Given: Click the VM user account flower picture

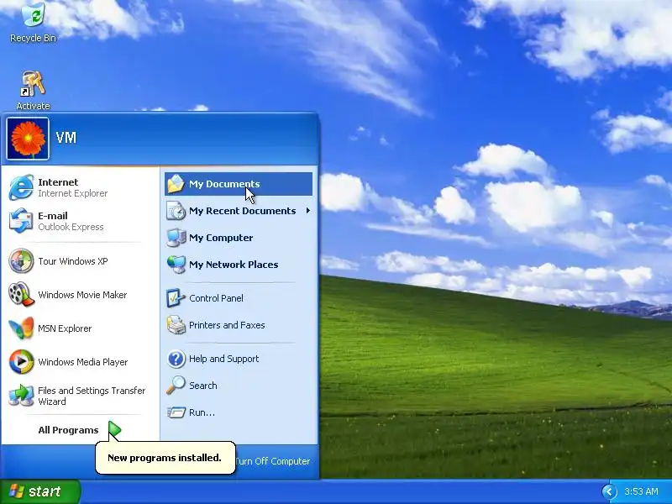Looking at the screenshot, I should pyautogui.click(x=28, y=139).
